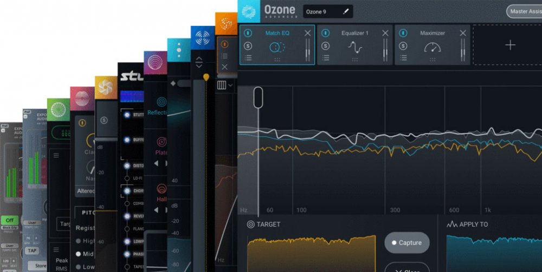Click the green circular plugin logo
542x272 pixels.
(59, 110)
